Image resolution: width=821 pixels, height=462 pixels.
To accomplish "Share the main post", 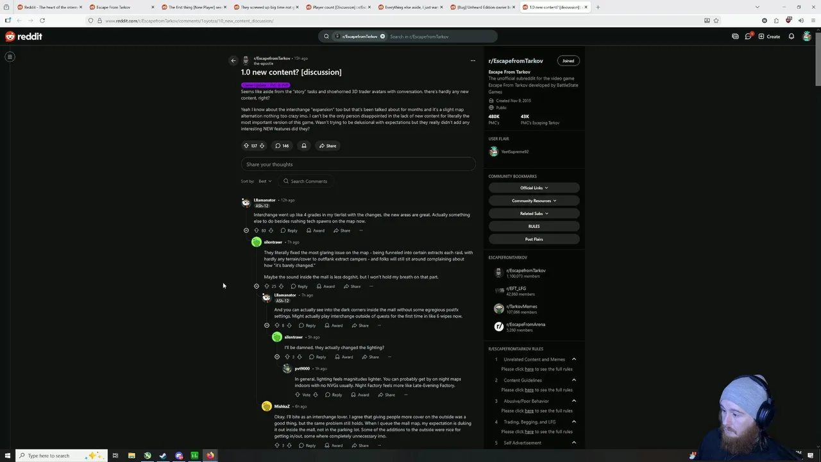I will click(x=327, y=146).
